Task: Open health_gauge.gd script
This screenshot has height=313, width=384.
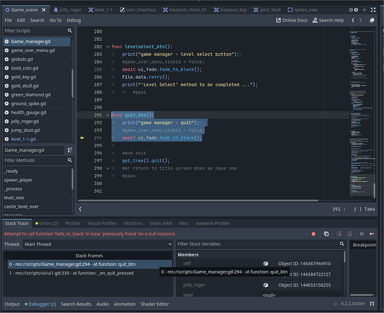Action: tap(37, 113)
